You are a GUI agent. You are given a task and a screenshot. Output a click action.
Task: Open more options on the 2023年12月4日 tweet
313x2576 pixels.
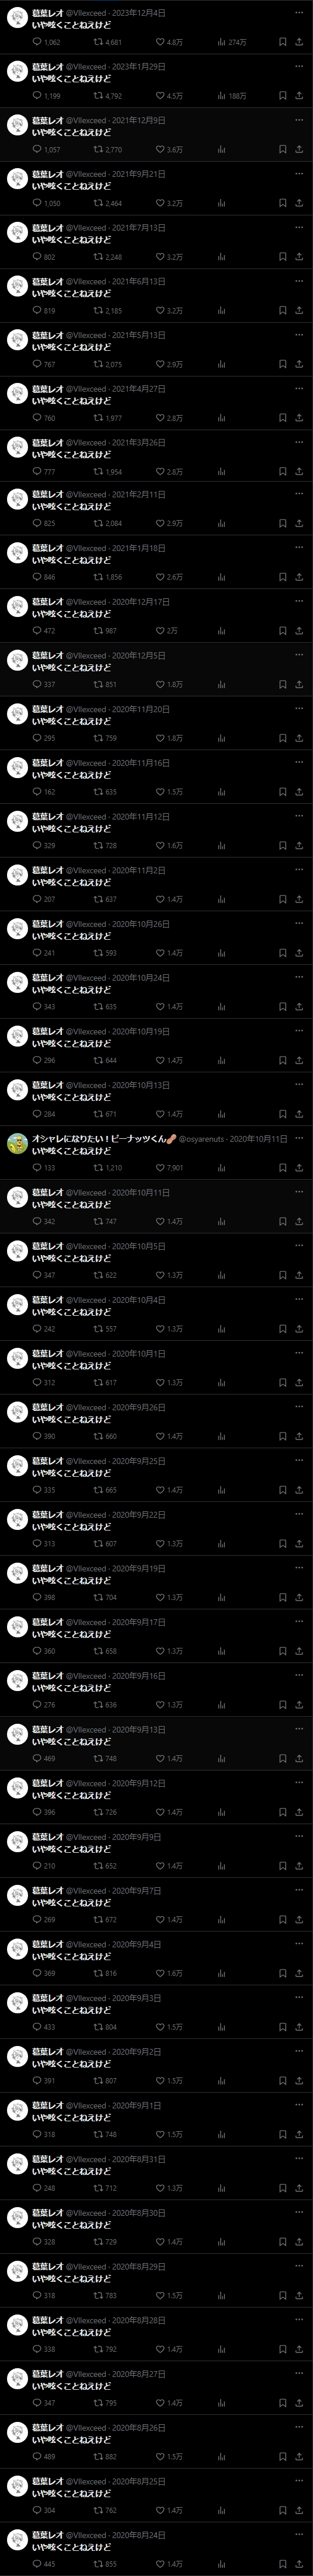click(x=299, y=13)
